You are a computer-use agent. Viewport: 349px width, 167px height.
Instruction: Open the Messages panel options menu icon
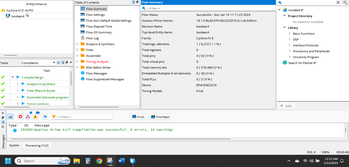pos(3,127)
